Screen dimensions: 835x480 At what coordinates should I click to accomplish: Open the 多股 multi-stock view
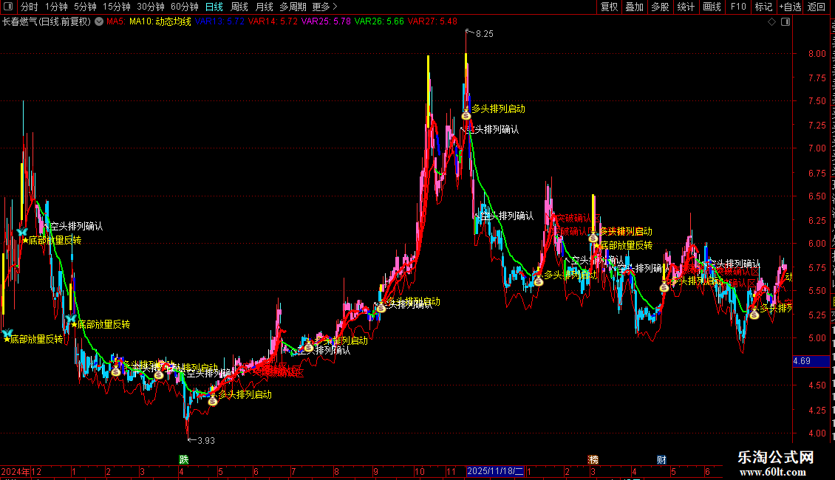click(660, 7)
